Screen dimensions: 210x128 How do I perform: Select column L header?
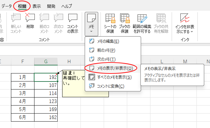point(162,62)
